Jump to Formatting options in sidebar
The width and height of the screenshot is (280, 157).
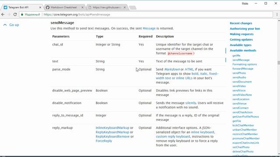[x=245, y=64]
